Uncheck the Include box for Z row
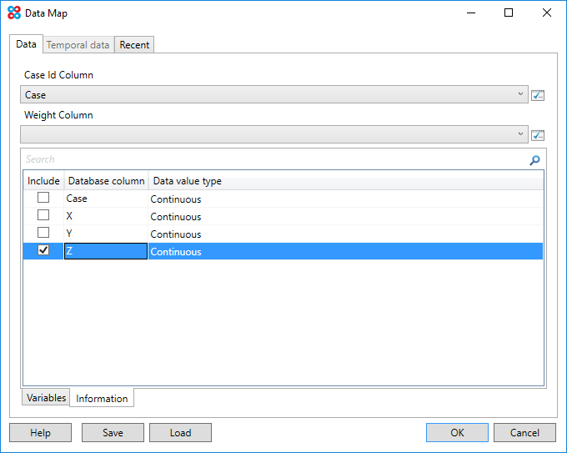Image resolution: width=567 pixels, height=453 pixels. click(43, 250)
